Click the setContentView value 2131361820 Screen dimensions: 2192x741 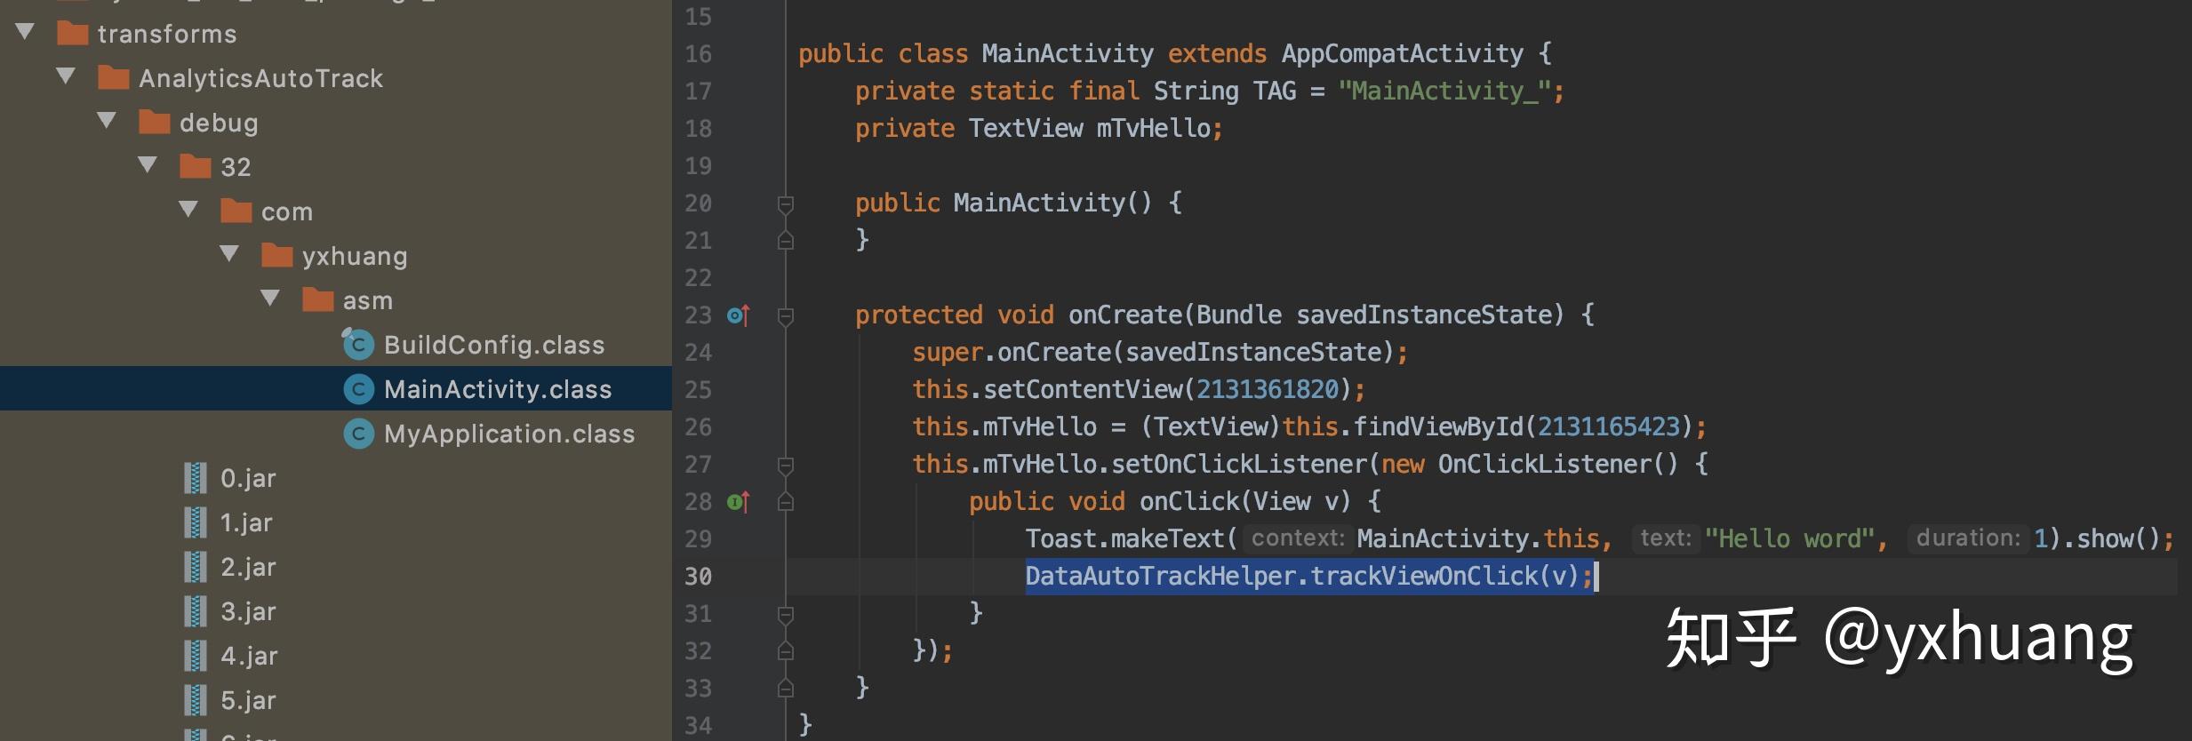pyautogui.click(x=1267, y=389)
